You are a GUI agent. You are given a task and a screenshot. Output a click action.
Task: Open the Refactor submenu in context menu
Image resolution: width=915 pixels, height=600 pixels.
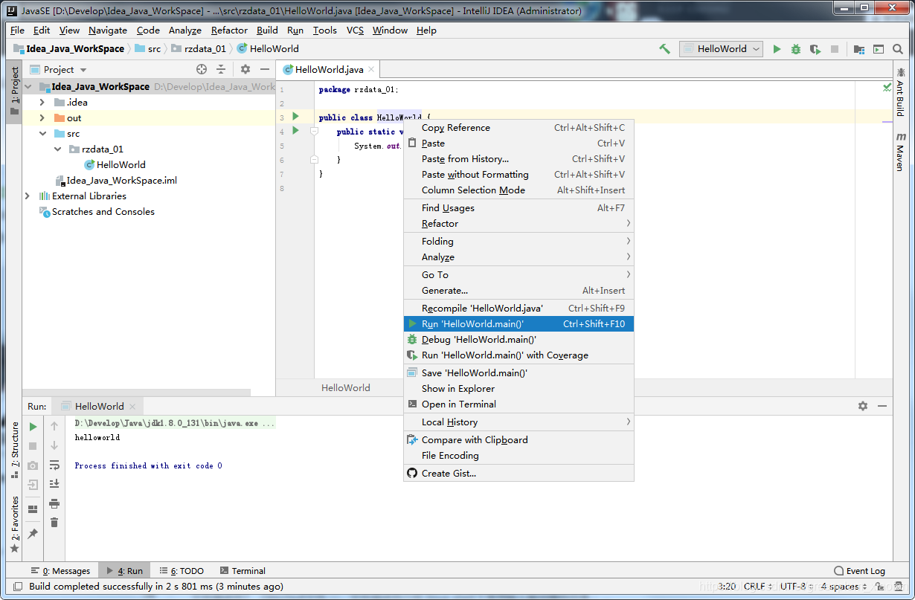coord(518,223)
